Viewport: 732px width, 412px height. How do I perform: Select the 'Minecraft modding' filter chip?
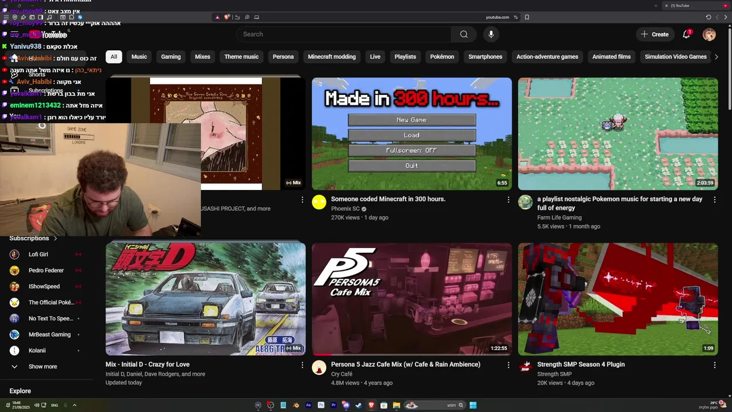click(x=332, y=57)
